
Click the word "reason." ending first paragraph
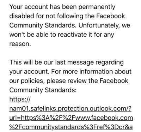coord(20,44)
